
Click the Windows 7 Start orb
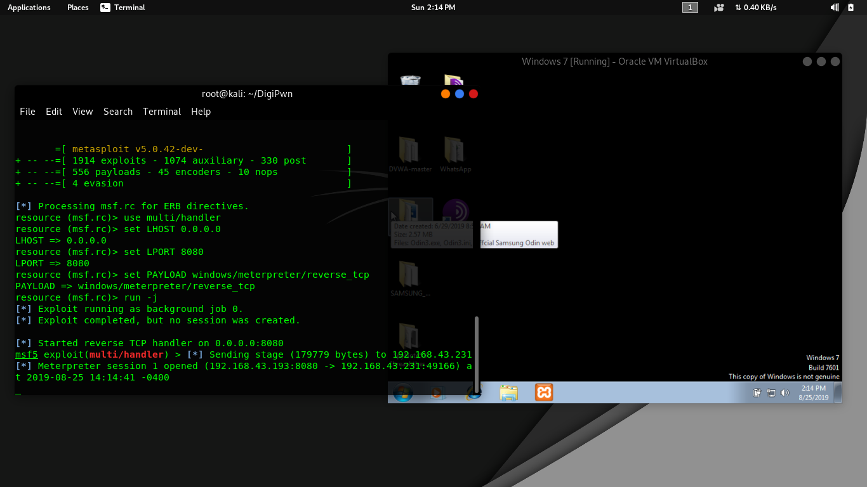(x=403, y=393)
